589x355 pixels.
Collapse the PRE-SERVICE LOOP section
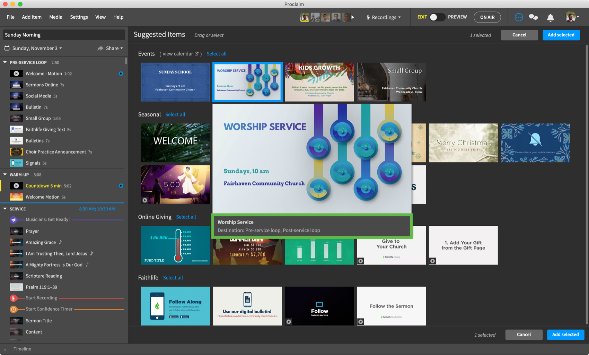tap(5, 62)
